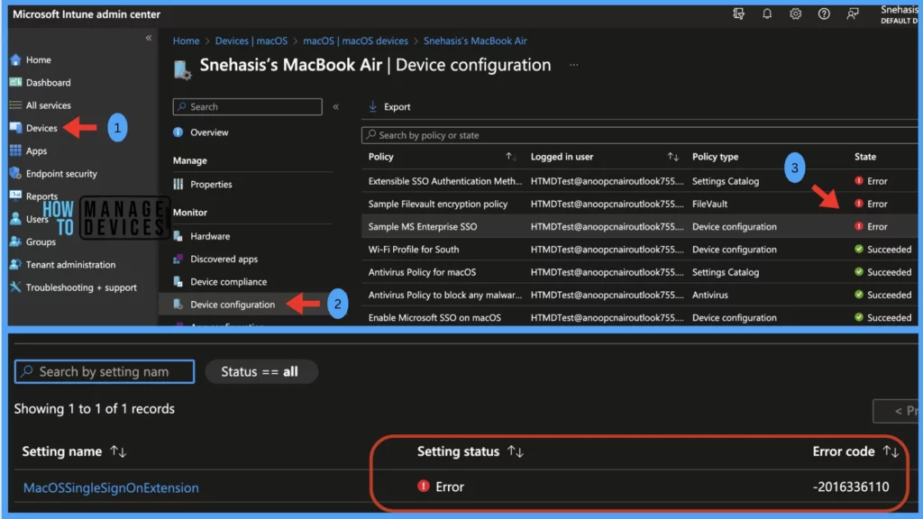Collapse the left navigation sidebar
This screenshot has width=923, height=519.
click(149, 38)
